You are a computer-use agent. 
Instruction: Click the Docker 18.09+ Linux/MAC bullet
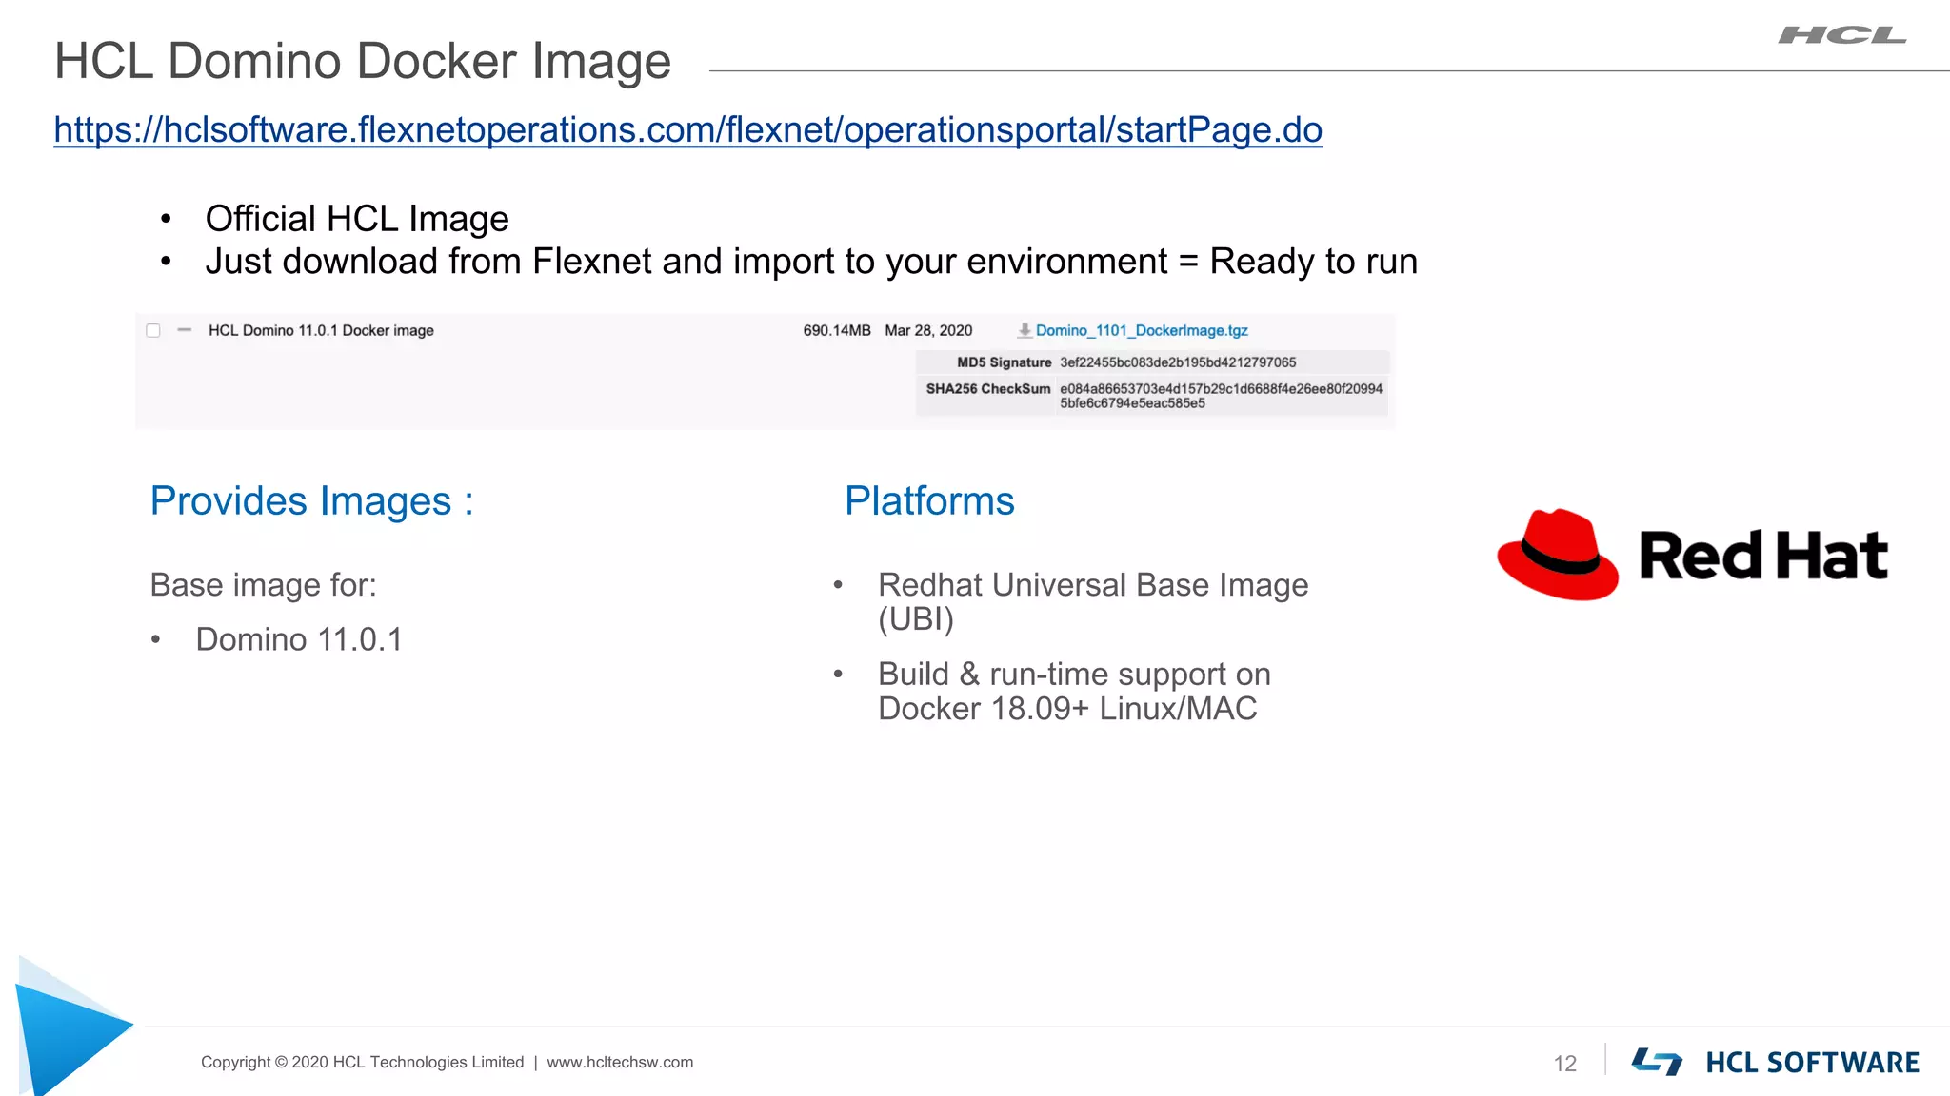1074,691
